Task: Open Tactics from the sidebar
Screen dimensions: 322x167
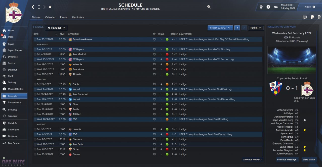Action: pyautogui.click(x=14, y=63)
